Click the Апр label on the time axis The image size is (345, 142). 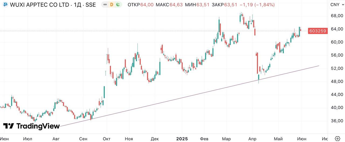pos(252,139)
